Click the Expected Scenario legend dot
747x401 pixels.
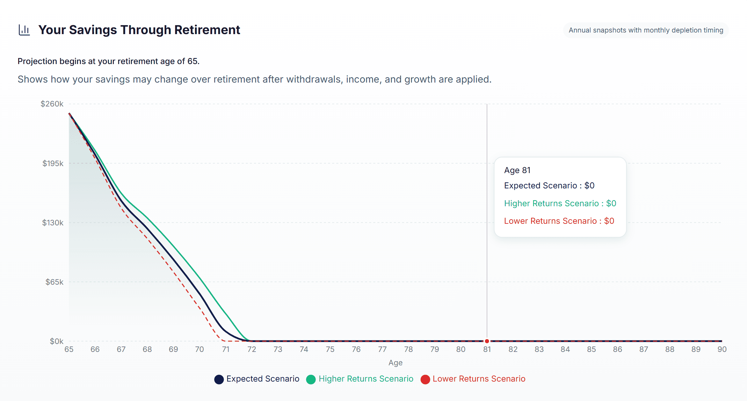(x=219, y=379)
